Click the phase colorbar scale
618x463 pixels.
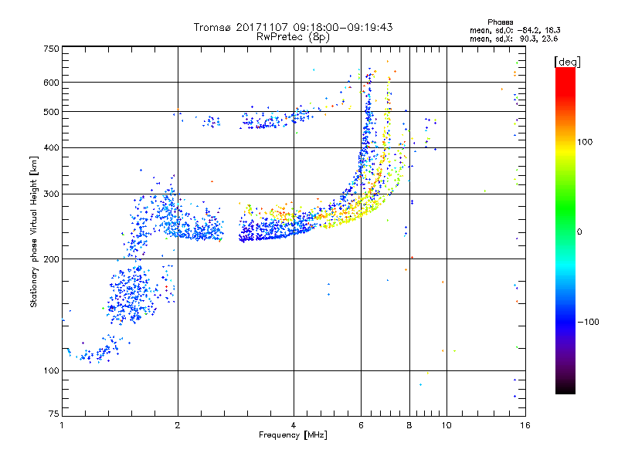[x=565, y=230]
